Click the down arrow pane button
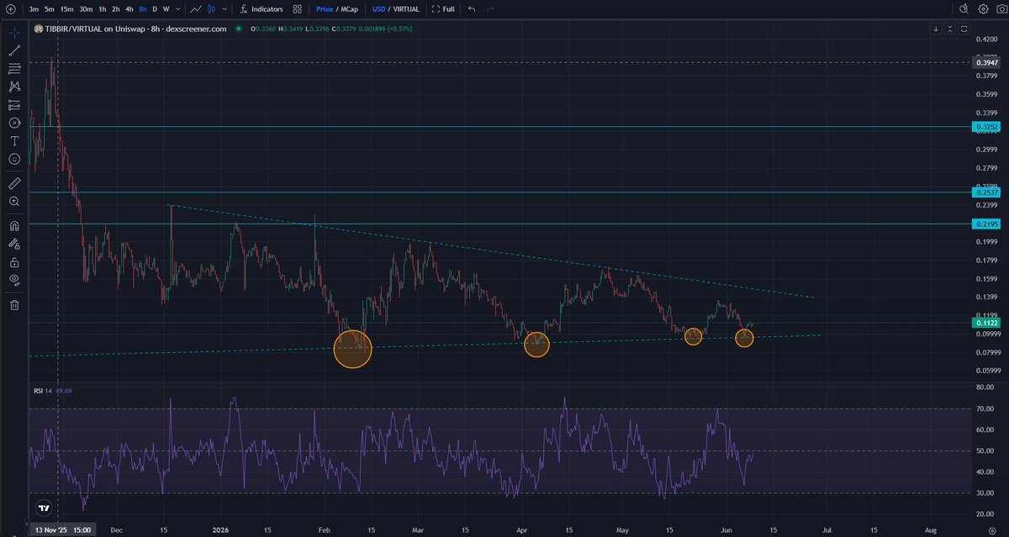This screenshot has height=537, width=1009. pos(936,29)
